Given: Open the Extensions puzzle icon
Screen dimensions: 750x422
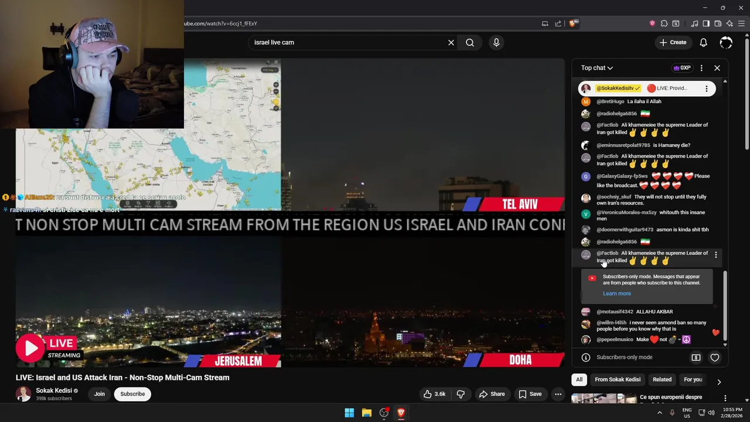Looking at the screenshot, I should [664, 23].
